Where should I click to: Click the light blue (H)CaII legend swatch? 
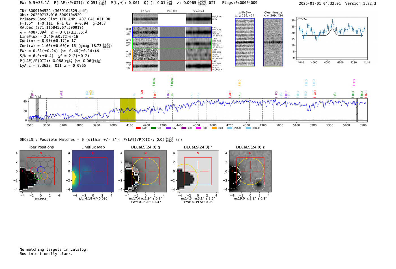[248, 128]
